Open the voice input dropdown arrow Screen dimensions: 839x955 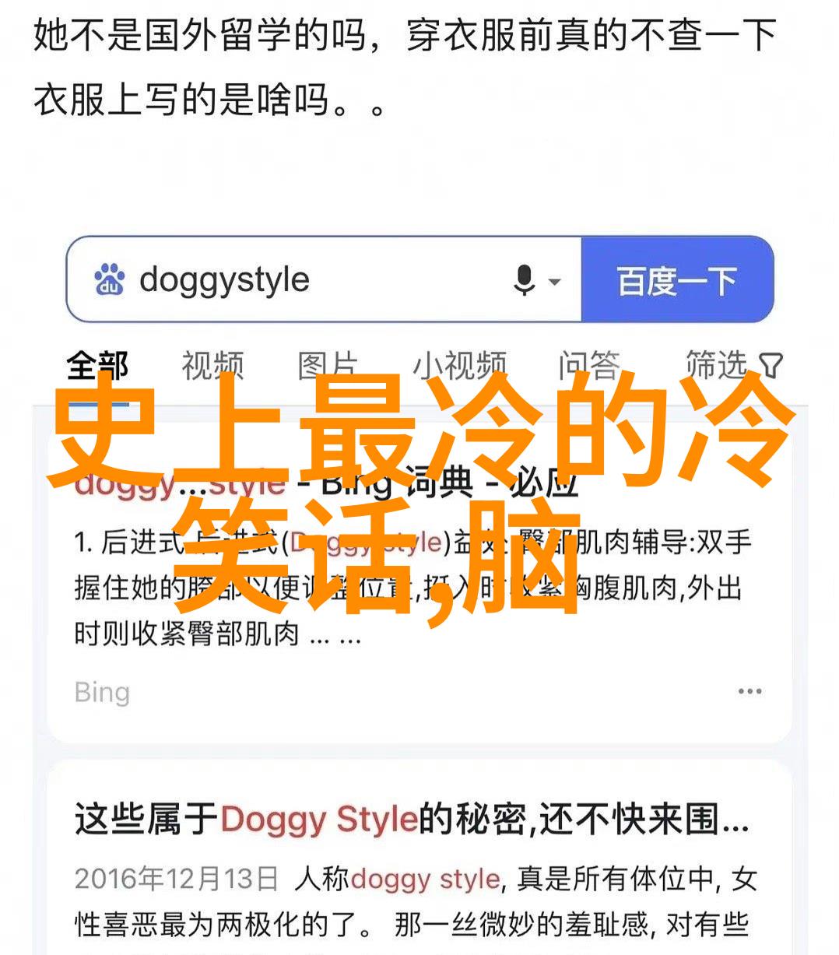555,281
